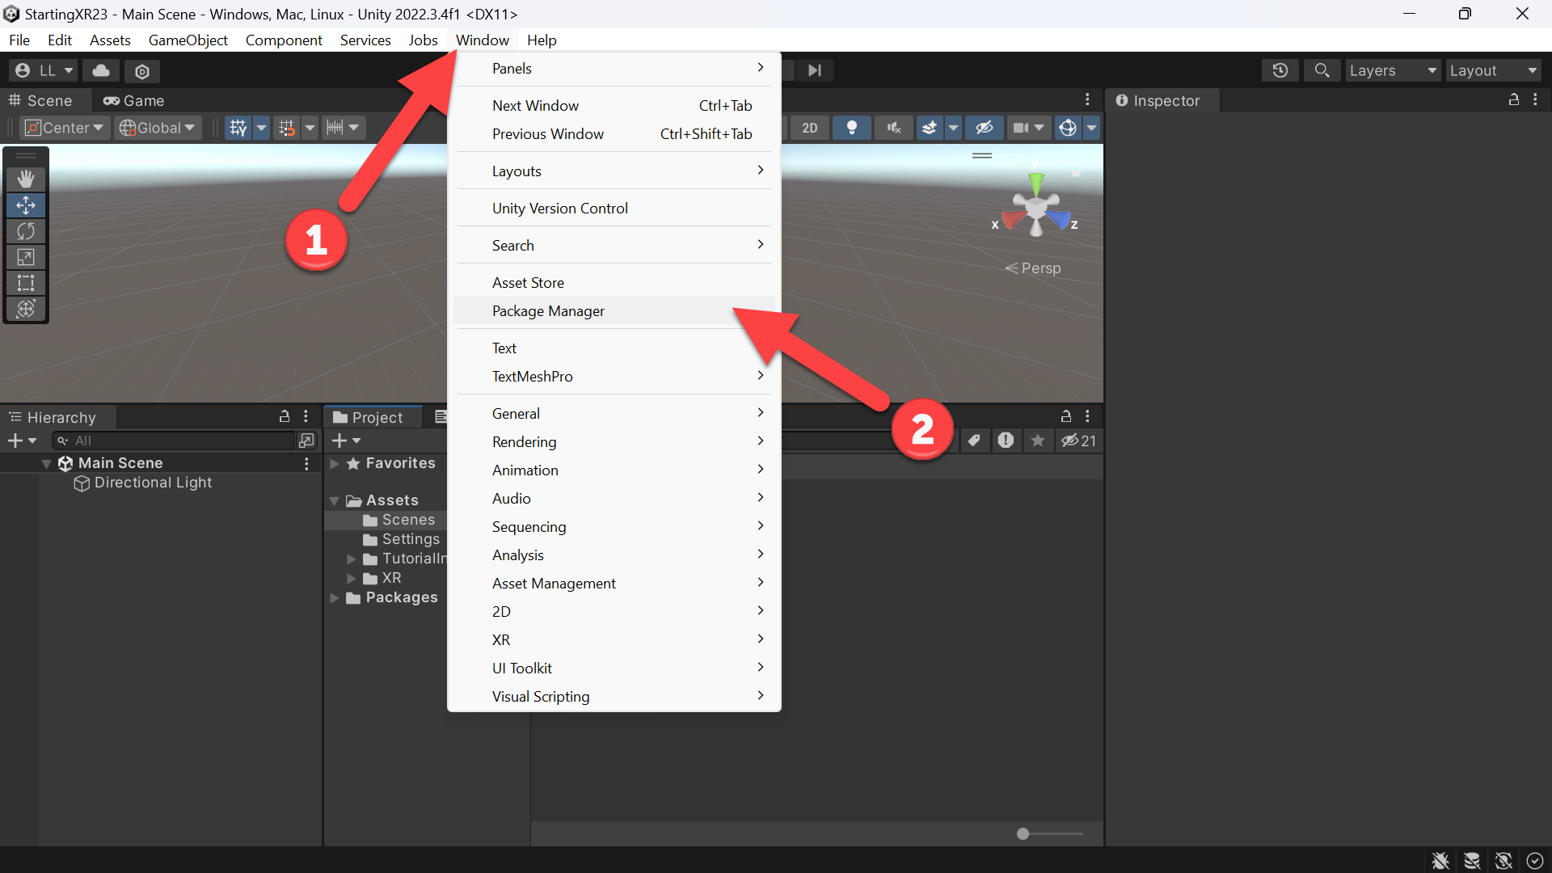Open the Layout dropdown
Image resolution: width=1552 pixels, height=873 pixels.
click(1493, 71)
